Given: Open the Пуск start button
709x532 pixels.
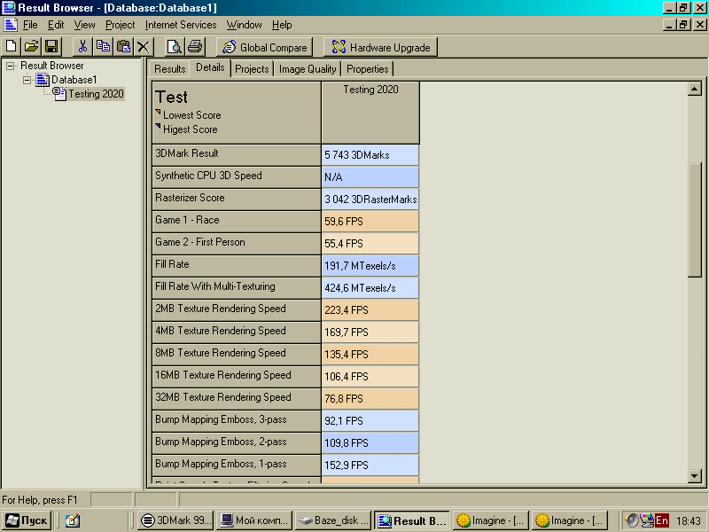Looking at the screenshot, I should click(x=27, y=520).
